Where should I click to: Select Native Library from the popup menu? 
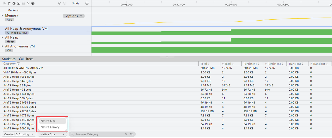[x=50, y=127]
